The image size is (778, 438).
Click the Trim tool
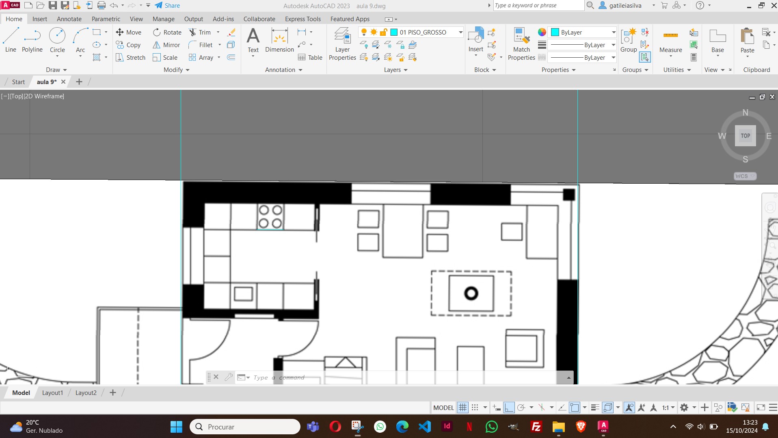(x=200, y=32)
